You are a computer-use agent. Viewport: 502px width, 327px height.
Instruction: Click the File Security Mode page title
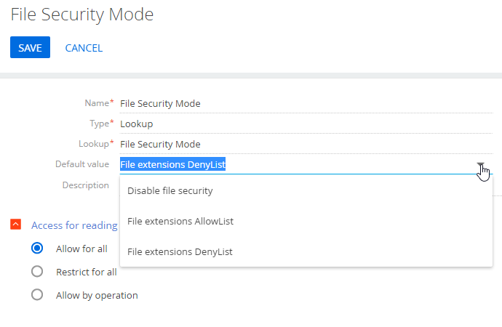(x=82, y=15)
